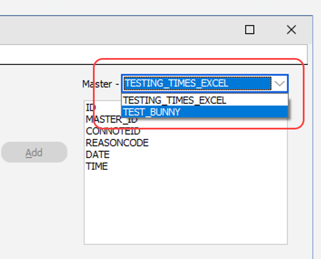Select the TIME field in the list
The height and width of the screenshot is (259, 321).
[x=96, y=166]
